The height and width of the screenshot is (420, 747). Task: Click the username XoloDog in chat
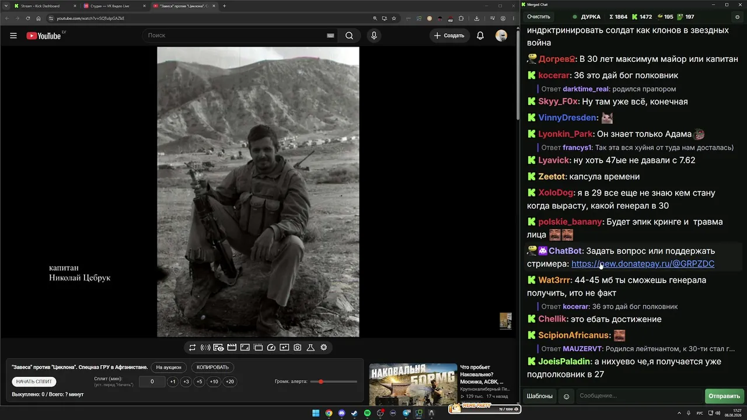pyautogui.click(x=556, y=192)
